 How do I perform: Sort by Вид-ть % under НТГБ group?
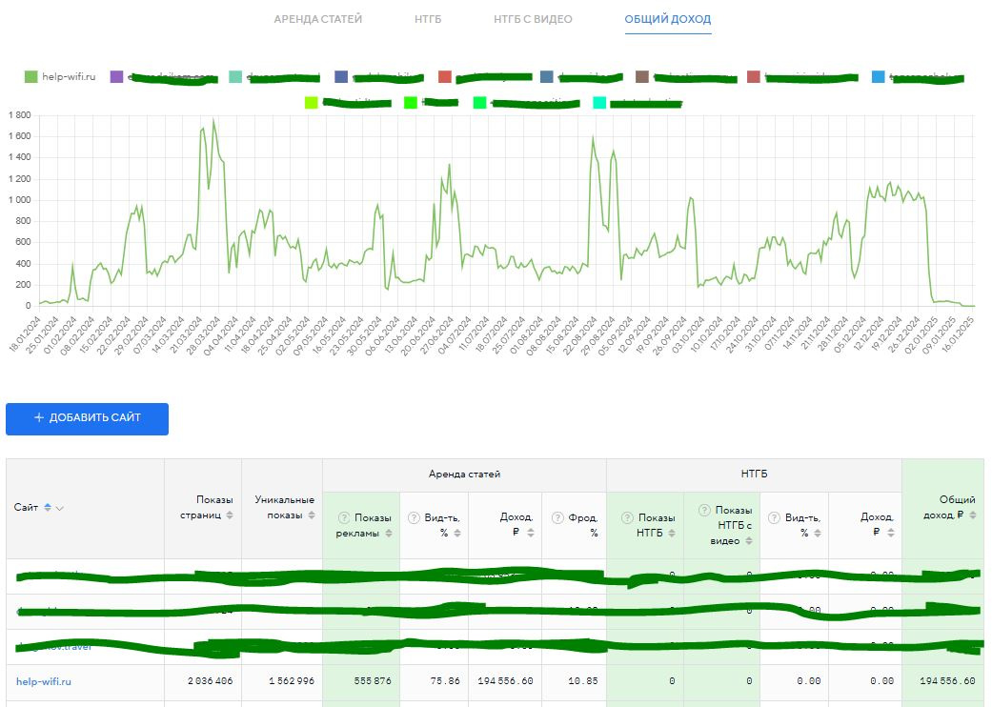coord(818,533)
